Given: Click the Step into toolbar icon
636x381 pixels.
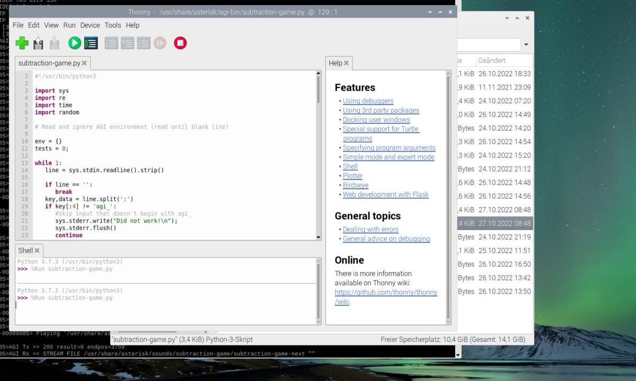Looking at the screenshot, I should pos(127,43).
